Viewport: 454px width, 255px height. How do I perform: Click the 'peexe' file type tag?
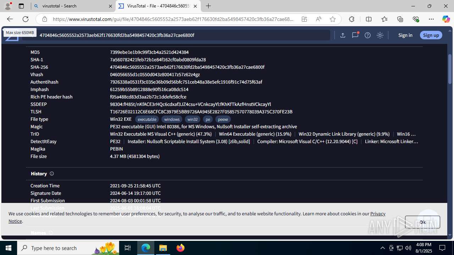click(x=223, y=119)
